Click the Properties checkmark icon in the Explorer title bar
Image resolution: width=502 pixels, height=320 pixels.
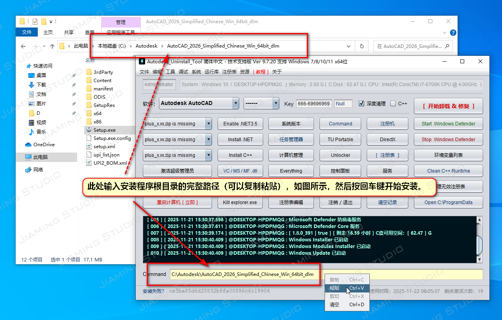35,21
